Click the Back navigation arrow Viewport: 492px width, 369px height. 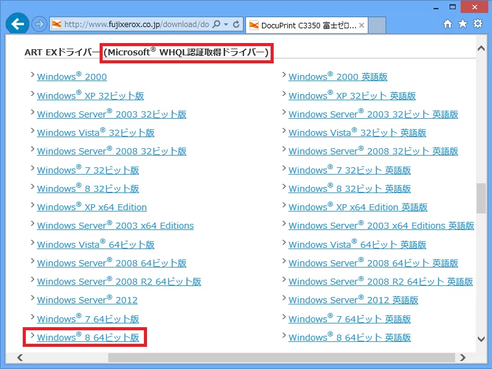(17, 23)
